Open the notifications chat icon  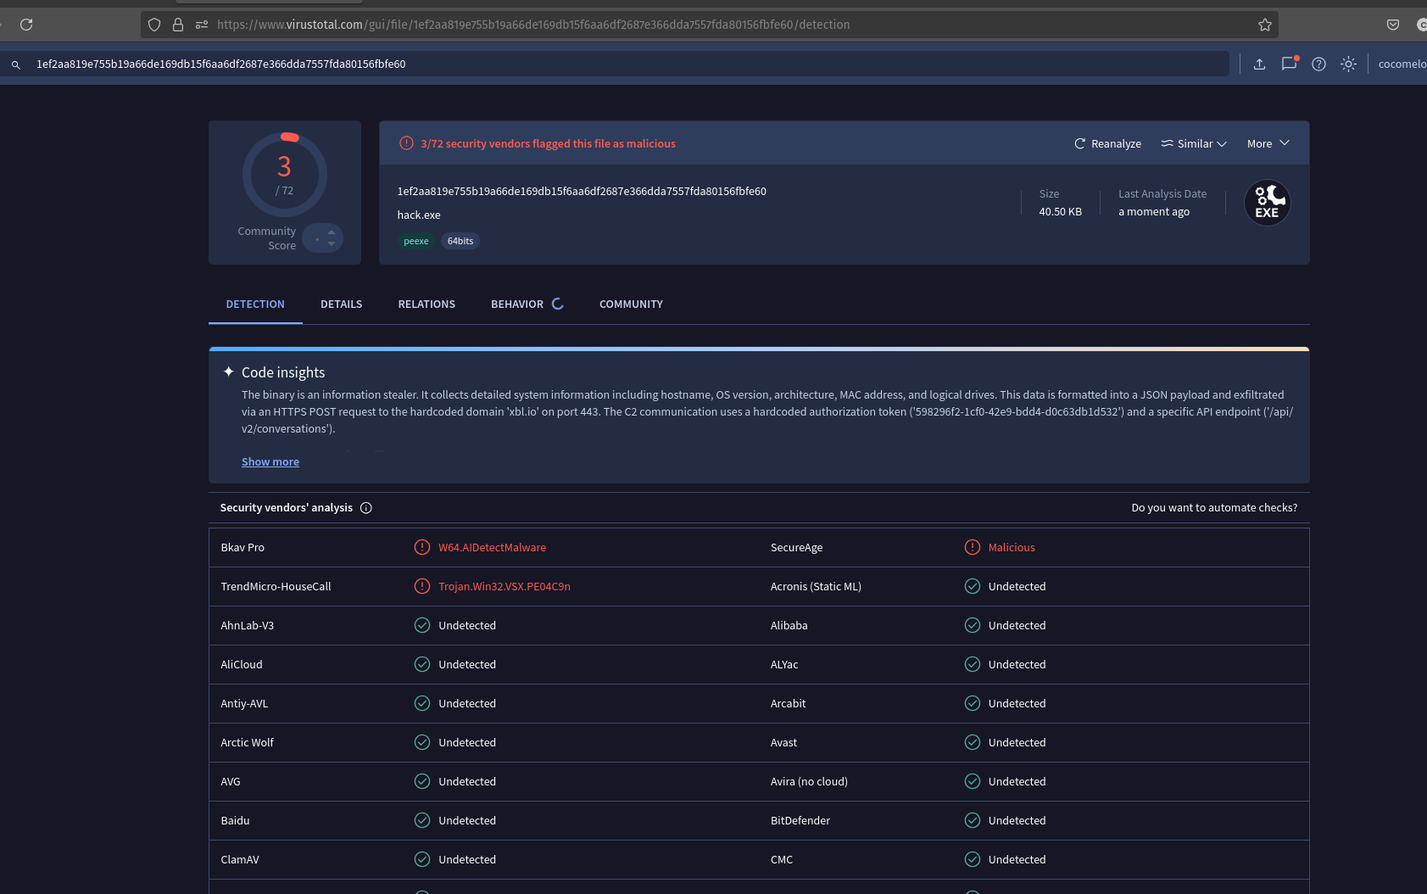coord(1289,64)
